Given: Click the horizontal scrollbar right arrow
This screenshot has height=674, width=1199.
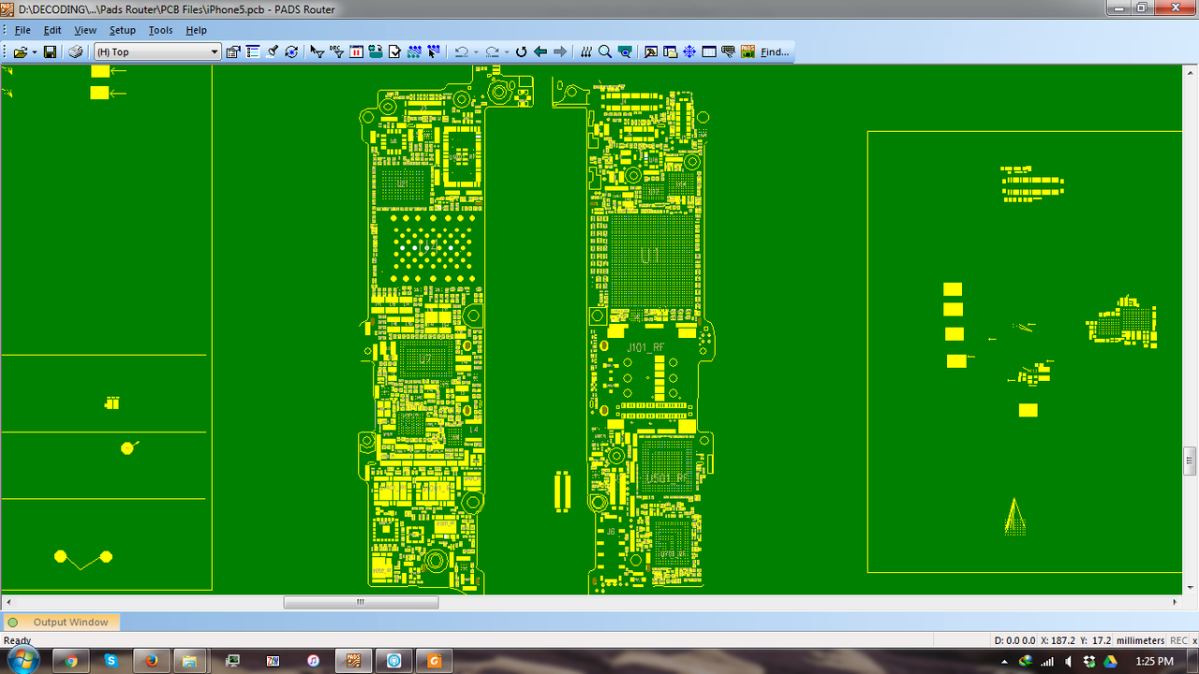Looking at the screenshot, I should (x=1175, y=603).
